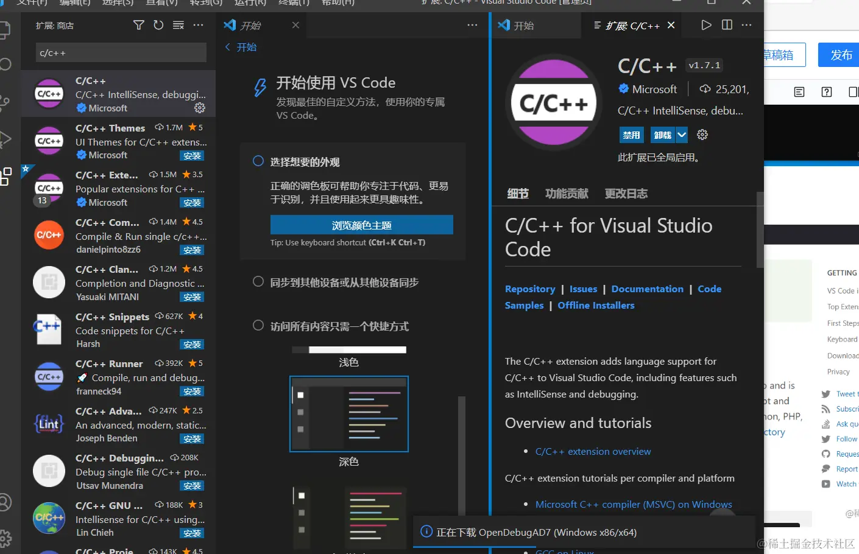
Task: Switch to the 细节 tab
Action: (518, 193)
